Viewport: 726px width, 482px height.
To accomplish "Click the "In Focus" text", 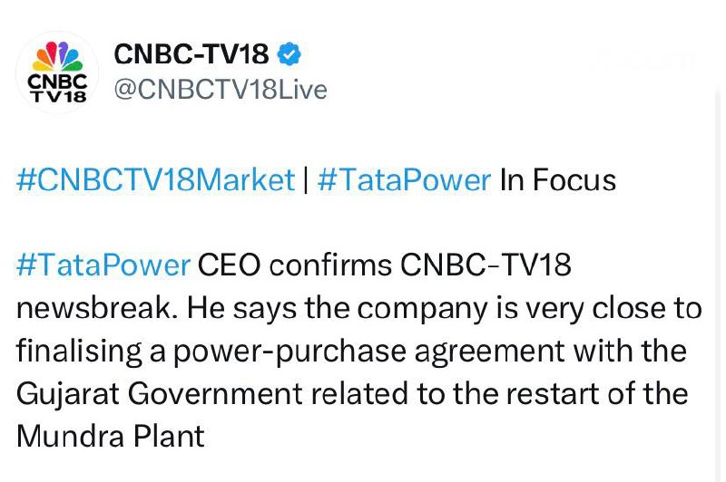I will (558, 179).
